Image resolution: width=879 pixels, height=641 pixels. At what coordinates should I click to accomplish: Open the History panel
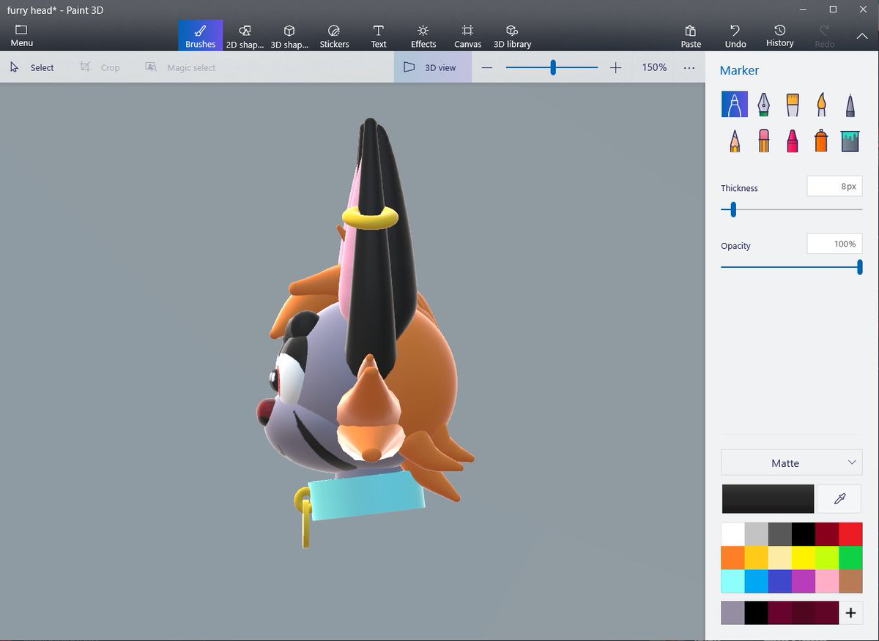tap(780, 35)
